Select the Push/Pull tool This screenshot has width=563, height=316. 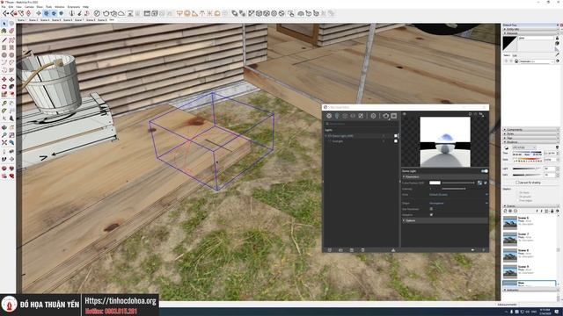[x=11, y=79]
